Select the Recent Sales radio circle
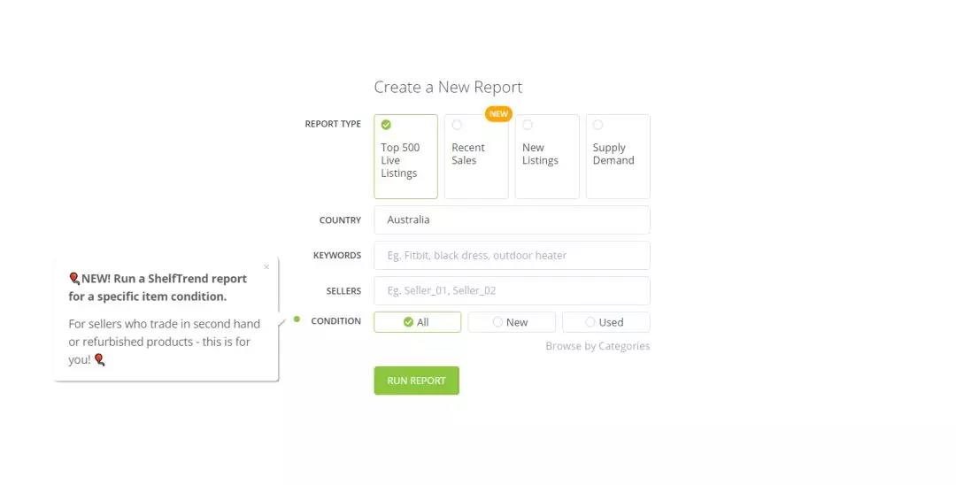Screen dimensions: 956x485 tap(457, 125)
